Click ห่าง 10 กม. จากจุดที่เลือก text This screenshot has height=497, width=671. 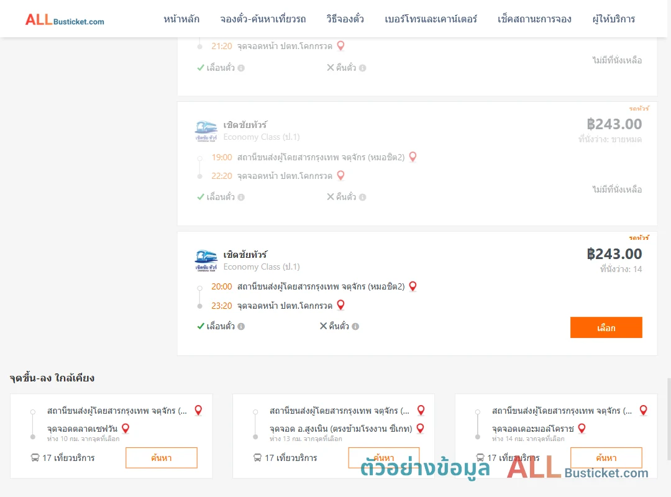[83, 439]
